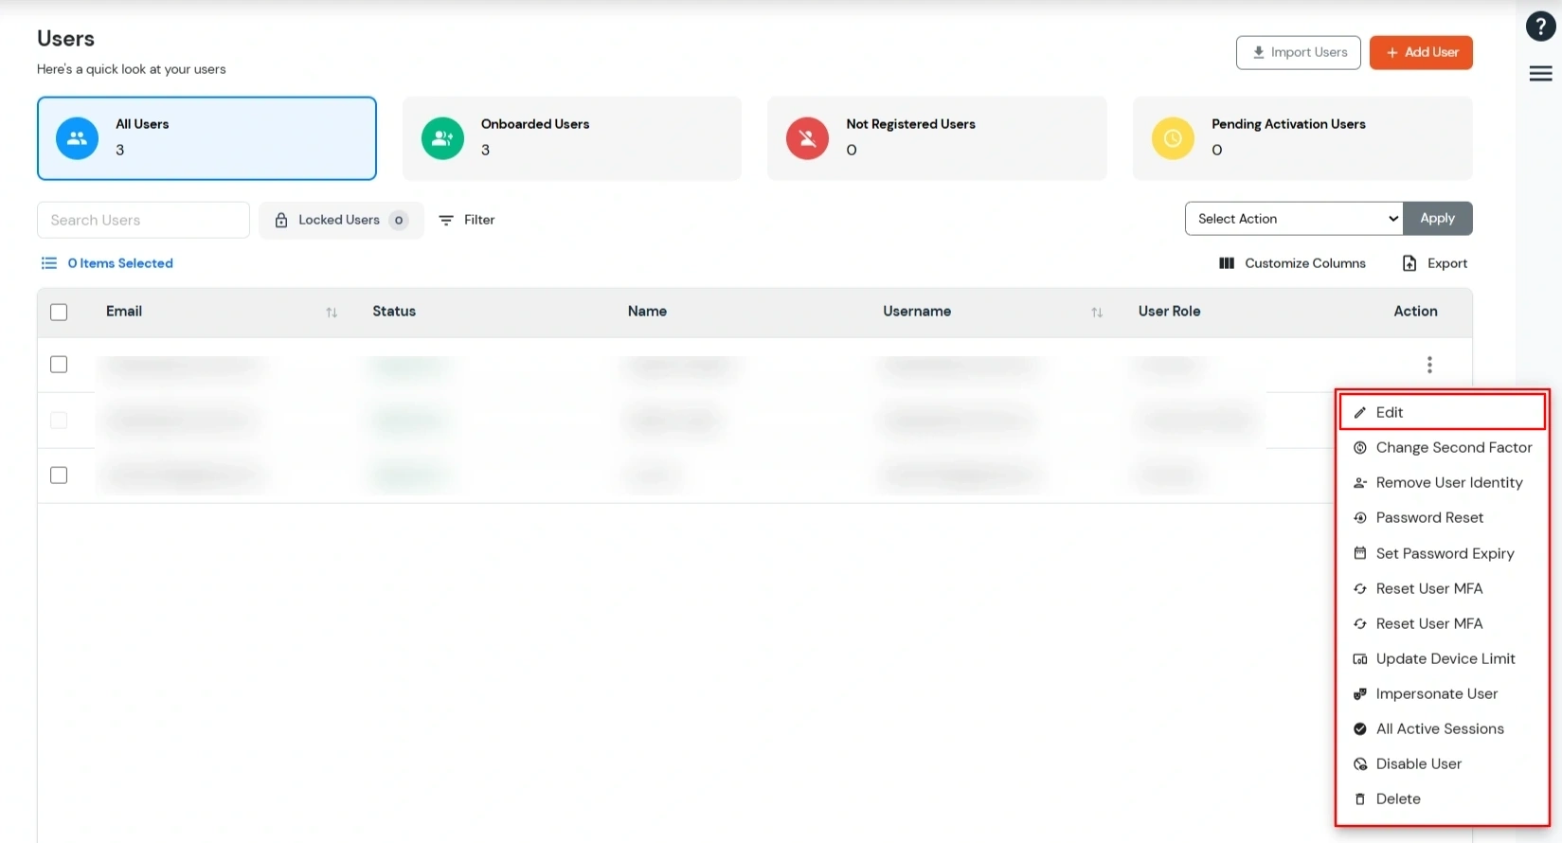1562x843 pixels.
Task: Click the Name column header
Action: point(647,312)
